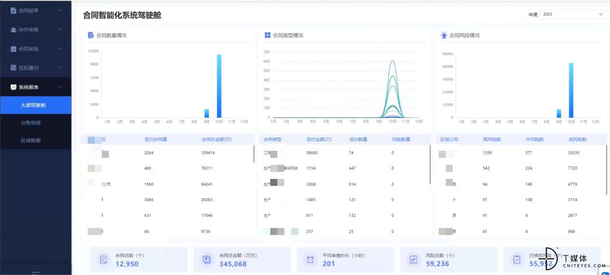The height and width of the screenshot is (275, 610).
Task: Click the 58683 signed amount cell
Action: coord(312,153)
